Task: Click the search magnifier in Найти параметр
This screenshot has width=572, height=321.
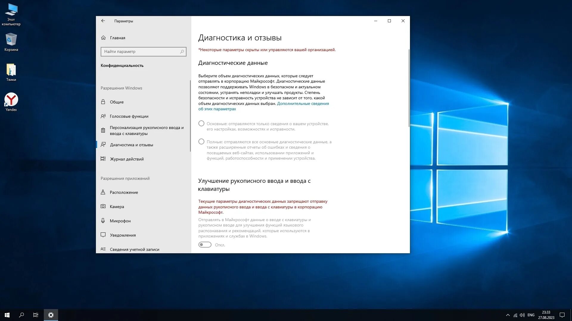Action: 182,51
